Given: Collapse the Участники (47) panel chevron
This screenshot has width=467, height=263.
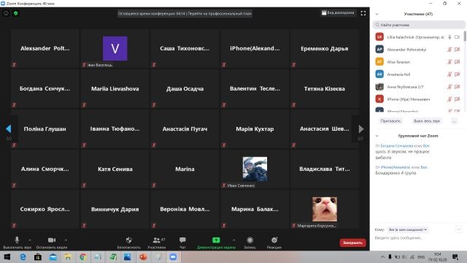Looking at the screenshot, I should [377, 14].
